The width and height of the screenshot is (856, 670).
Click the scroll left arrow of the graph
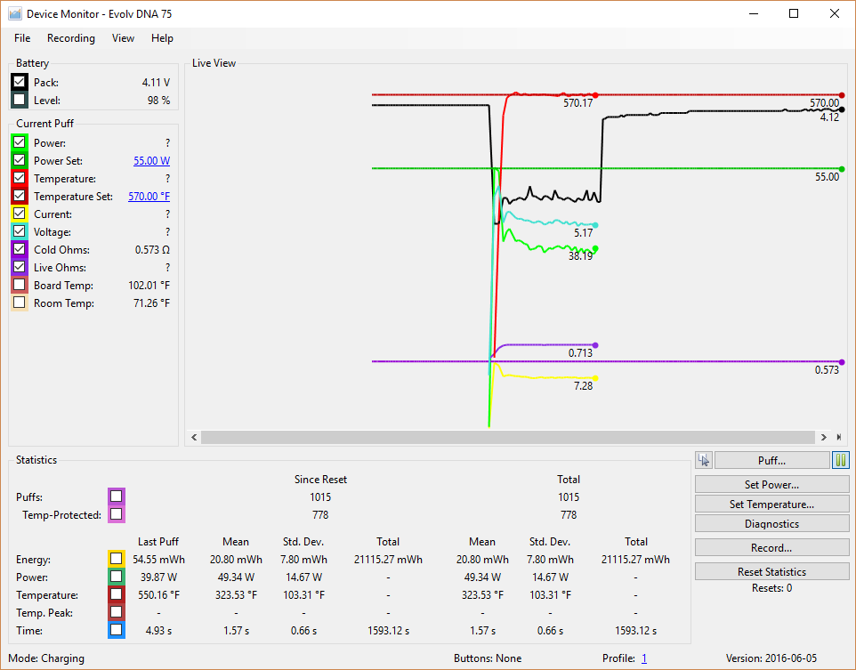click(x=194, y=437)
